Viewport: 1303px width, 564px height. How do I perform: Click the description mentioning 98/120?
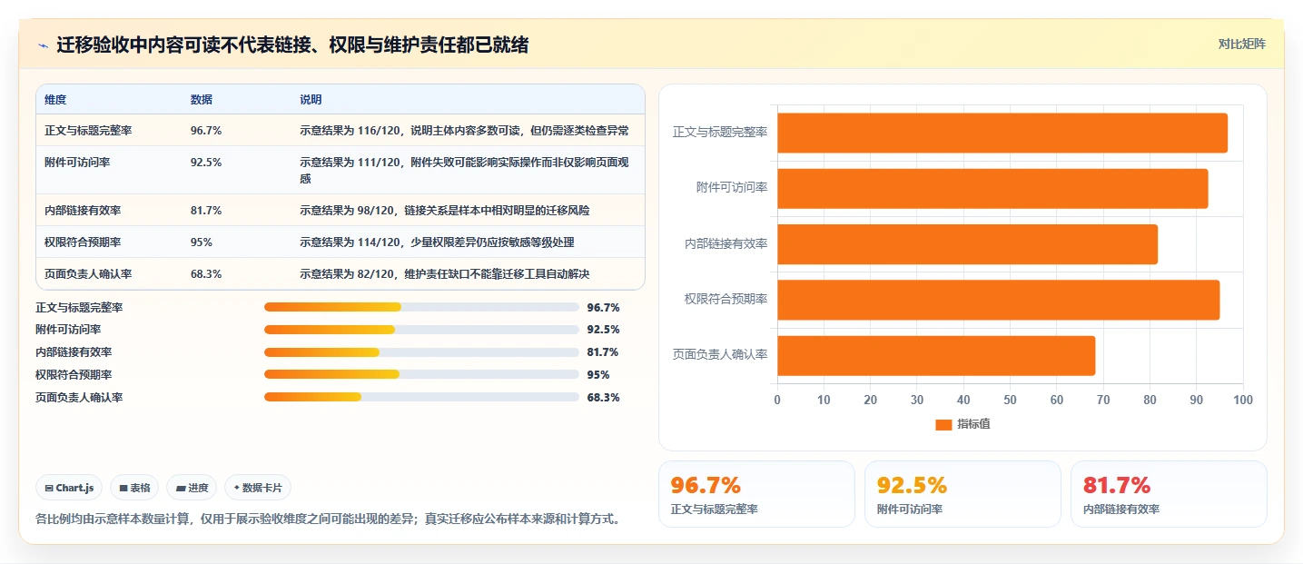[445, 211]
